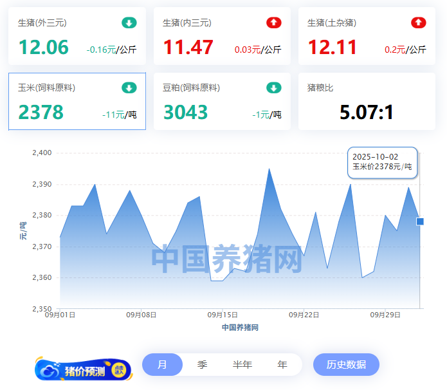Click the 09月15日 x-axis label
The image size is (447, 390).
[223, 315]
